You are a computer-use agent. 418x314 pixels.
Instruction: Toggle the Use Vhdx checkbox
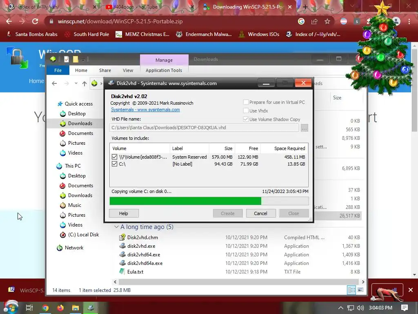tap(246, 111)
